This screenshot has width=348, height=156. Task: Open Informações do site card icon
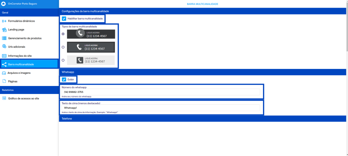4,56
